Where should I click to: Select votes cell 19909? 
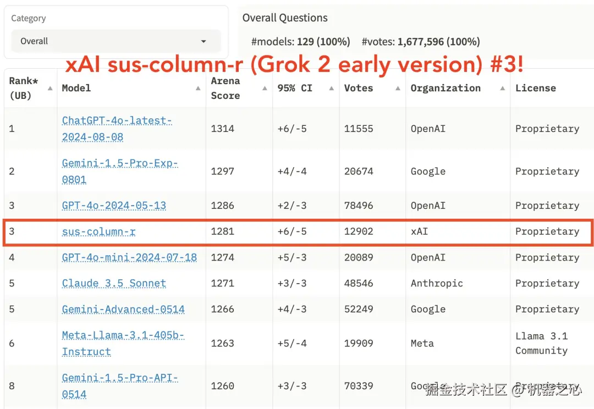pyautogui.click(x=359, y=344)
